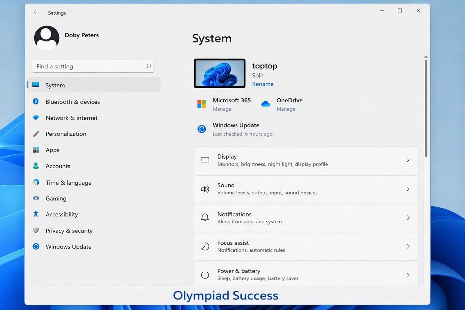
Task: Expand the Sound settings chevron
Action: [408, 189]
